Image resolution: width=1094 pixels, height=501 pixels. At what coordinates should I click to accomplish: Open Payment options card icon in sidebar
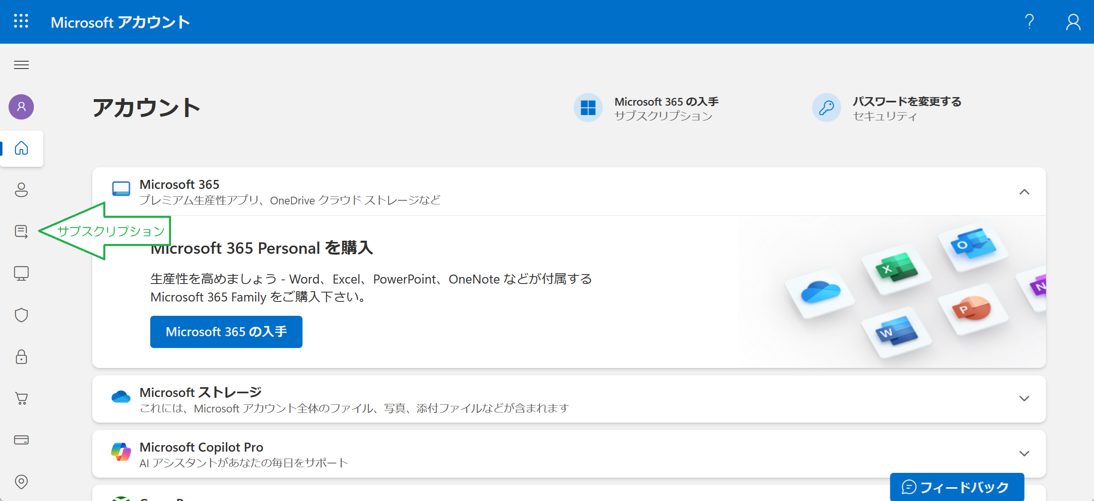point(21,439)
